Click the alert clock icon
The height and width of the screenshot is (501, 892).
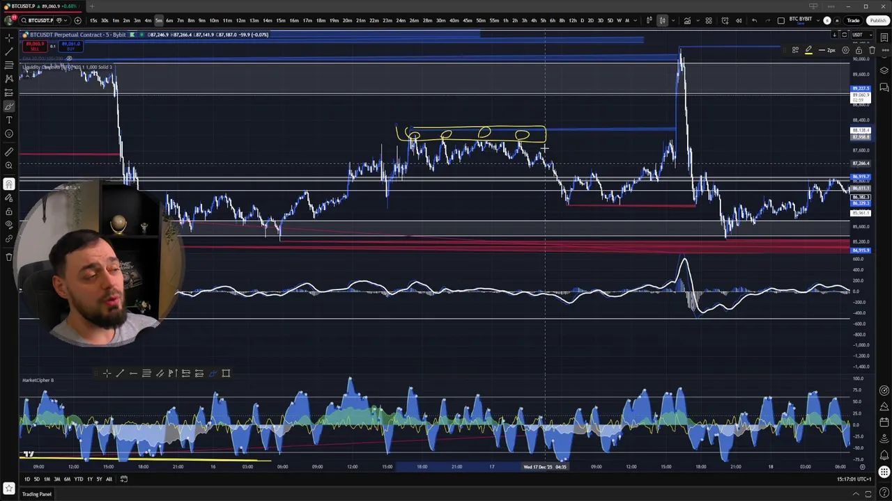(725, 20)
